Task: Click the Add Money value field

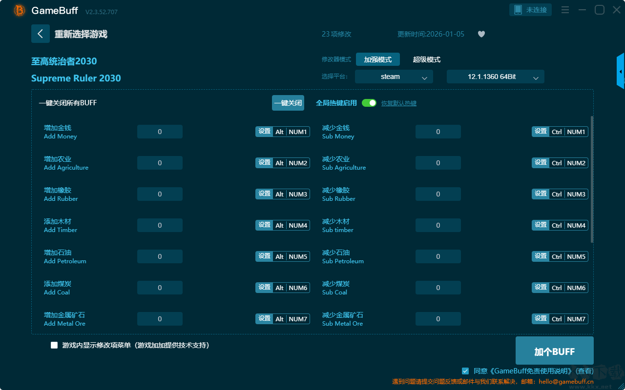Action: point(160,132)
